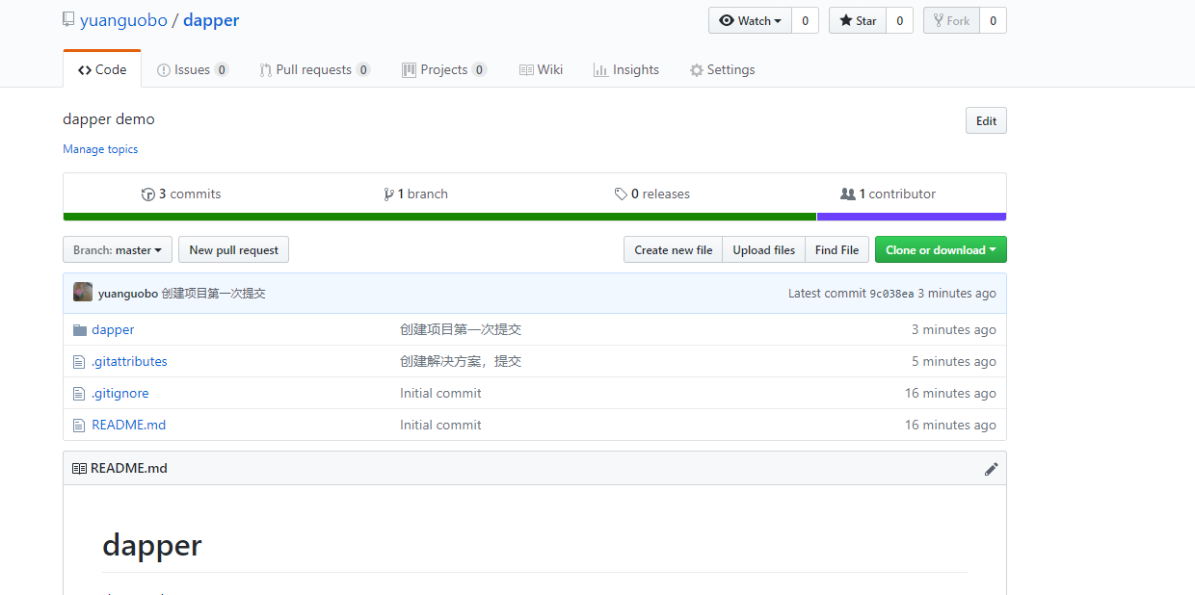Click the tag icon beside 0 releases
The height and width of the screenshot is (595, 1195).
click(621, 194)
